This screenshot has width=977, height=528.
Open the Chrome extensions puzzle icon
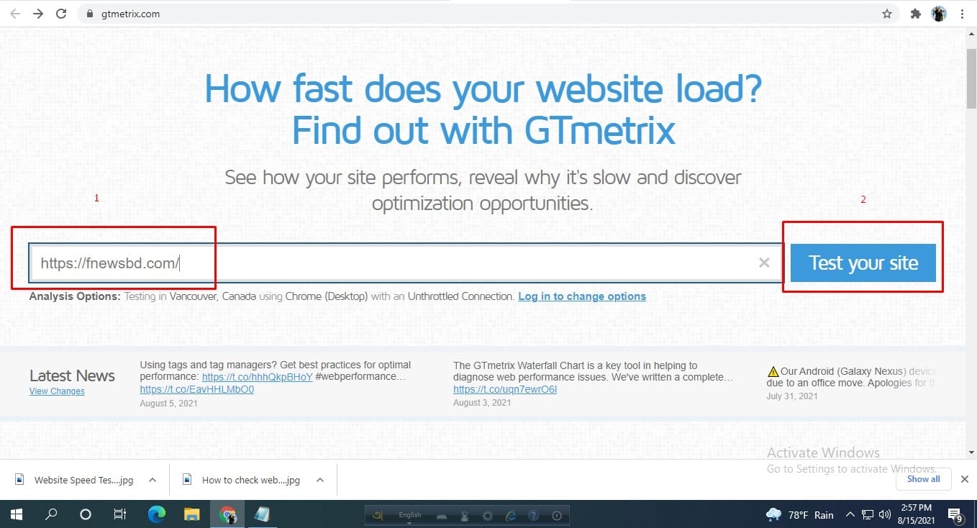(x=916, y=14)
